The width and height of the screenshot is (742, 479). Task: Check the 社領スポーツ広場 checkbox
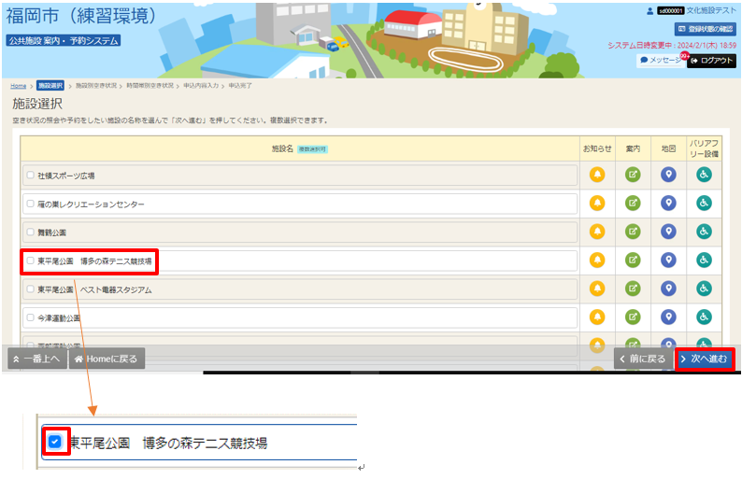pyautogui.click(x=31, y=176)
